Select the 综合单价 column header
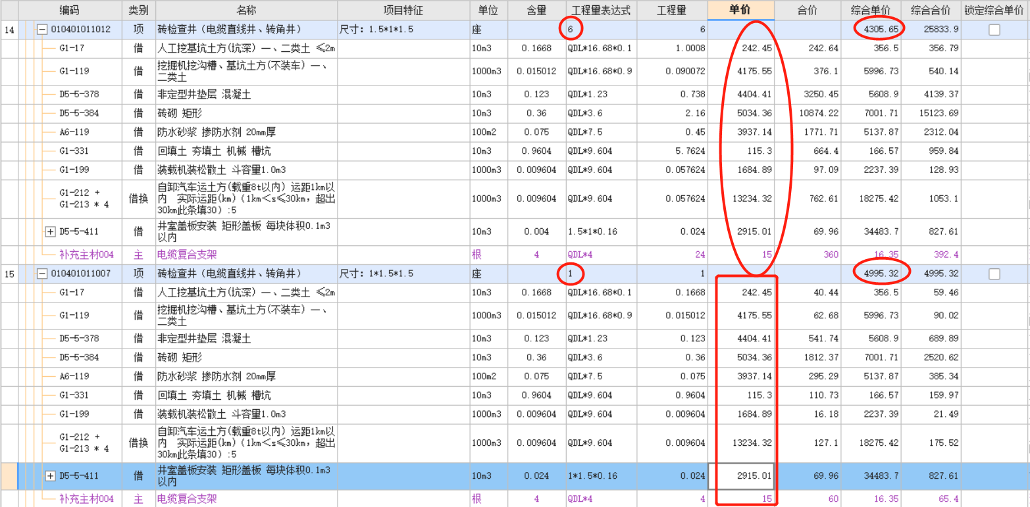Viewport: 1030px width, 507px height. click(871, 10)
